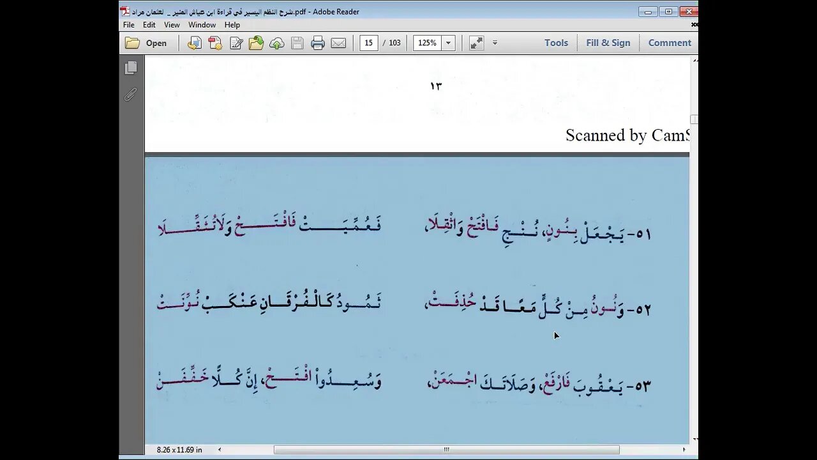Click the Adobe Reader title bar PDF icon
The image size is (817, 460).
(125, 11)
